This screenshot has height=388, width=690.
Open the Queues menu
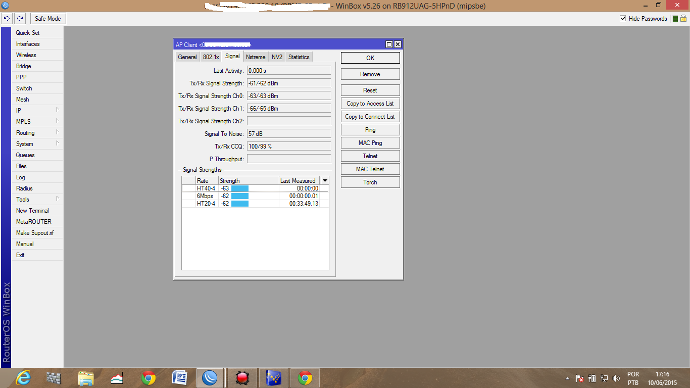38,155
